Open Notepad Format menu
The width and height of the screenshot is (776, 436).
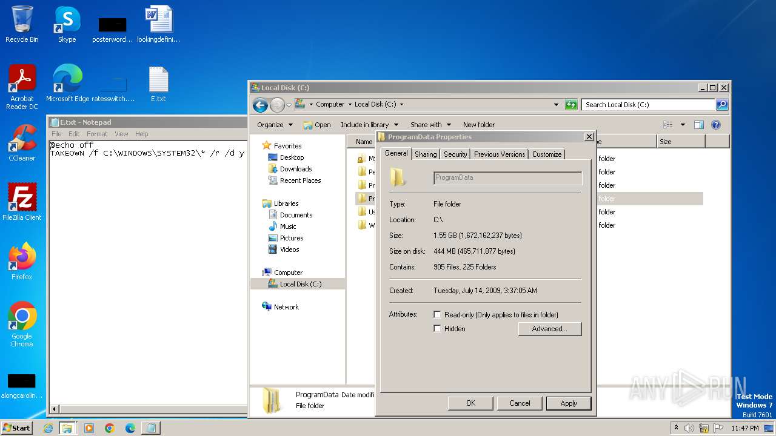coord(97,134)
